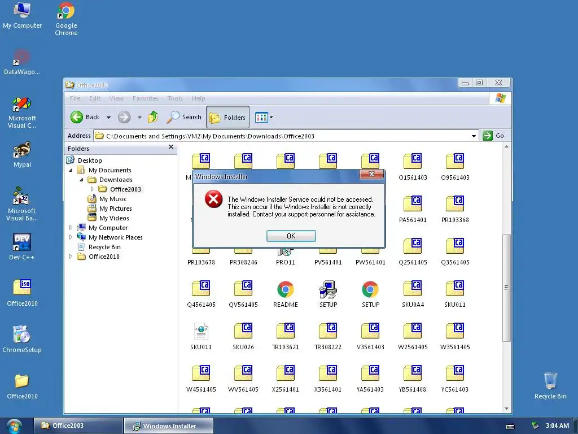Open the Recycle Bin on desktop
The width and height of the screenshot is (578, 434).
point(550,386)
